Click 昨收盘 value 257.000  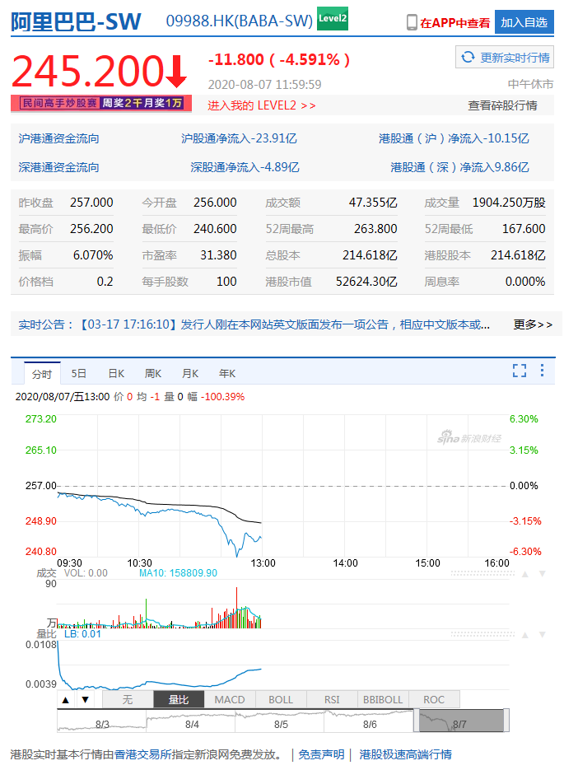coord(91,203)
